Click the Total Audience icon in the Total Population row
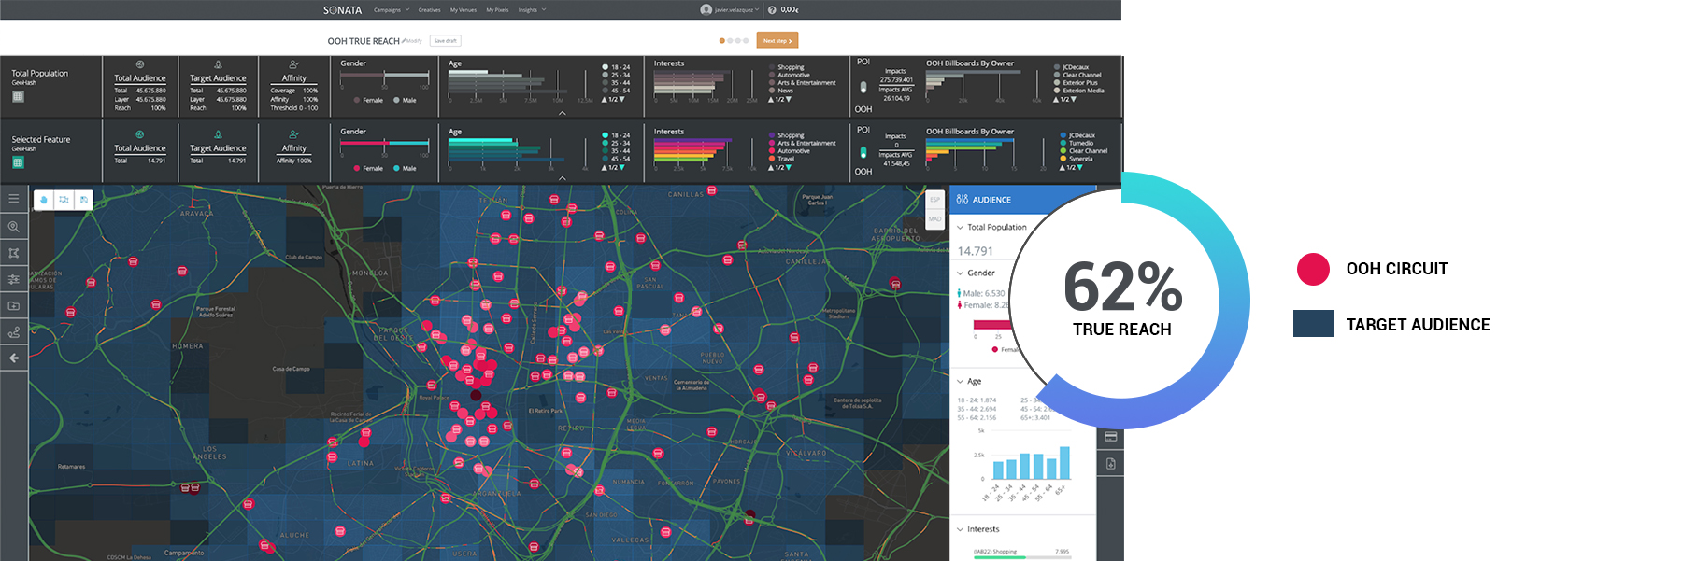Screen dimensions: 1683x561 coord(140,64)
